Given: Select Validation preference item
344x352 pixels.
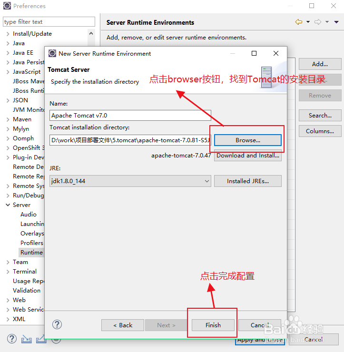Looking at the screenshot, I should point(27,291).
